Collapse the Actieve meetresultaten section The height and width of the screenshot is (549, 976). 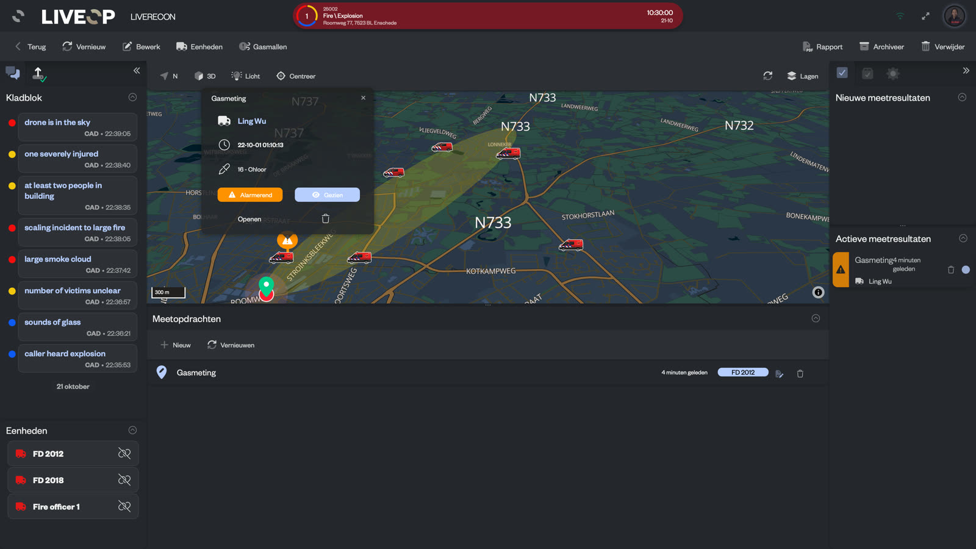point(963,239)
